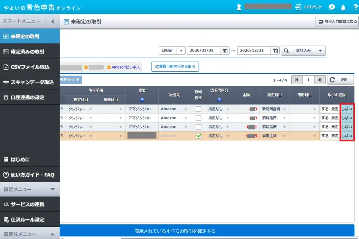Toggle 軽減税率 checkbox in 新聞図書費 row

tap(198, 109)
